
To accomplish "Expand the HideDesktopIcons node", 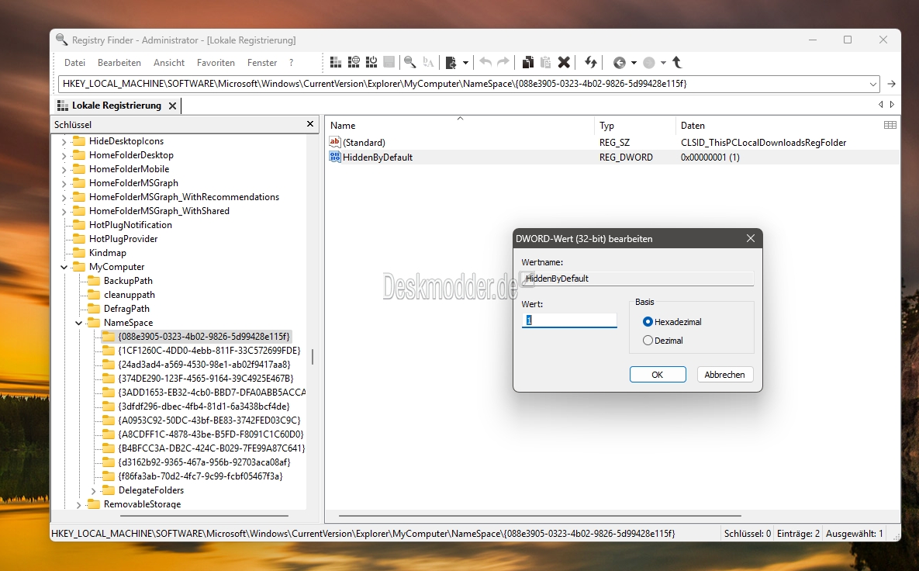I will (x=64, y=141).
